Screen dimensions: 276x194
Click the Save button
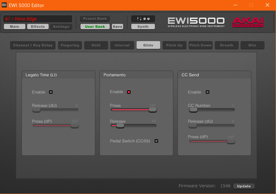118,27
